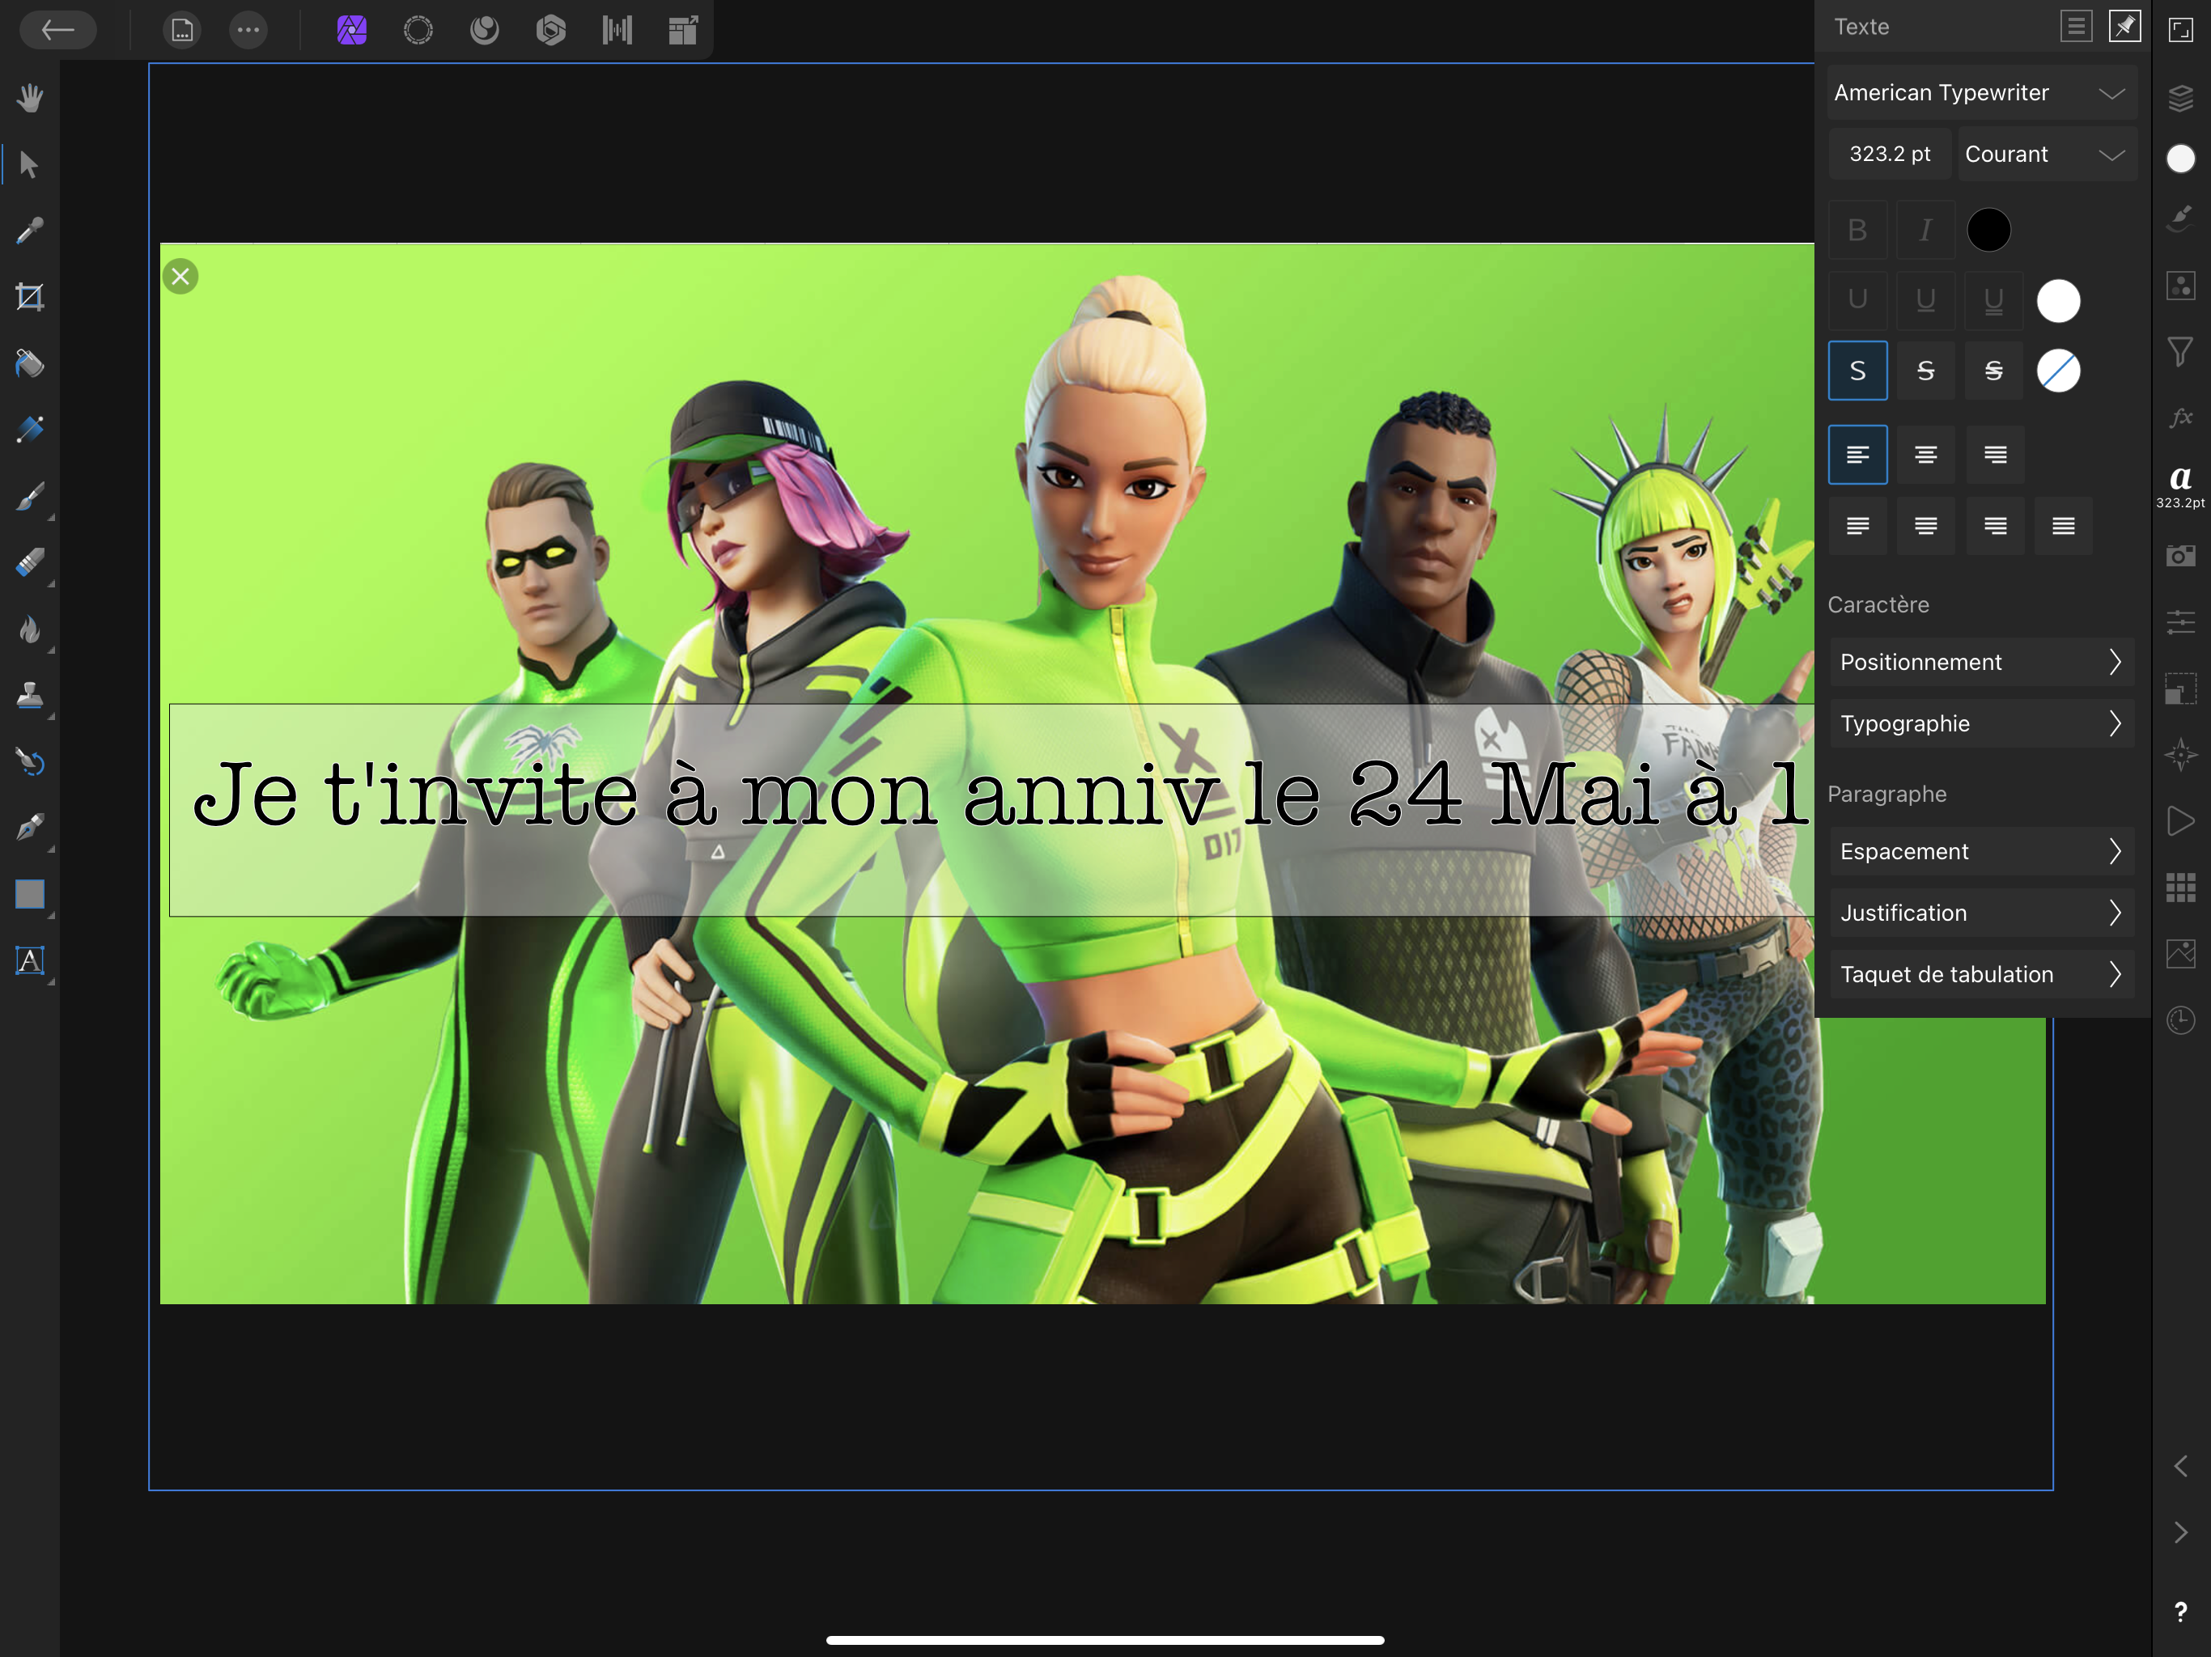The height and width of the screenshot is (1657, 2211).
Task: Open the Layers studio icon
Action: [2181, 98]
